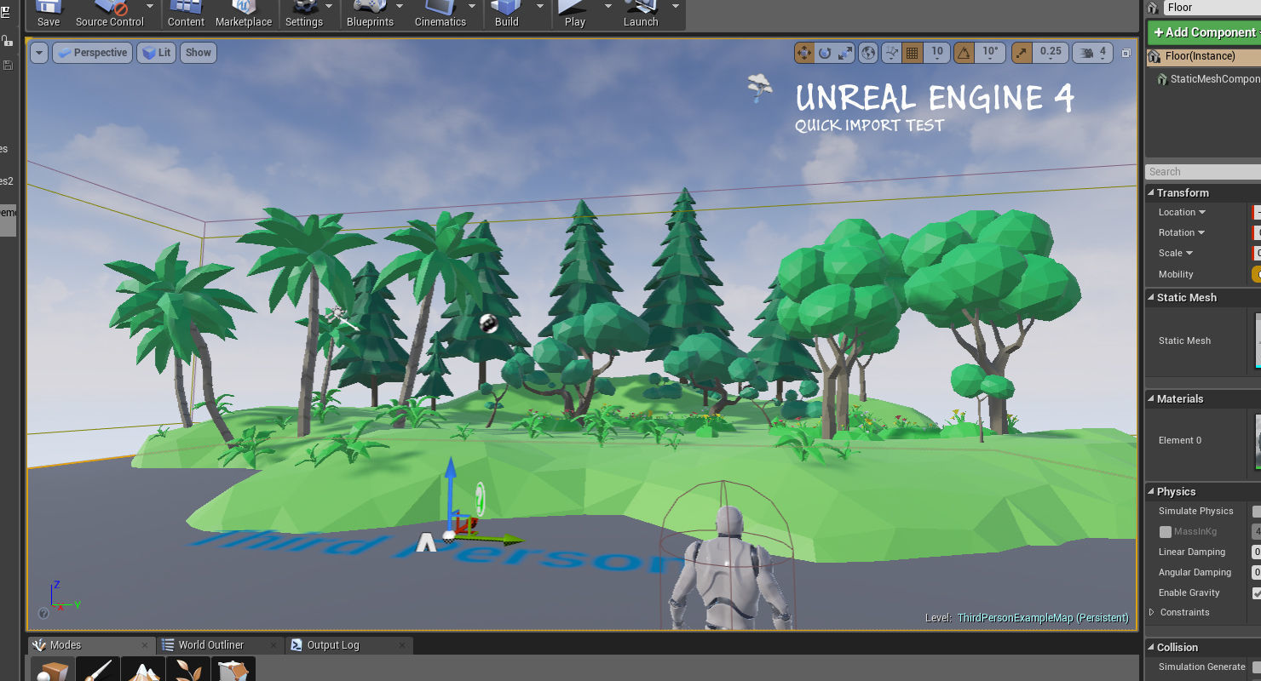Open Lit view mode menu

point(157,53)
